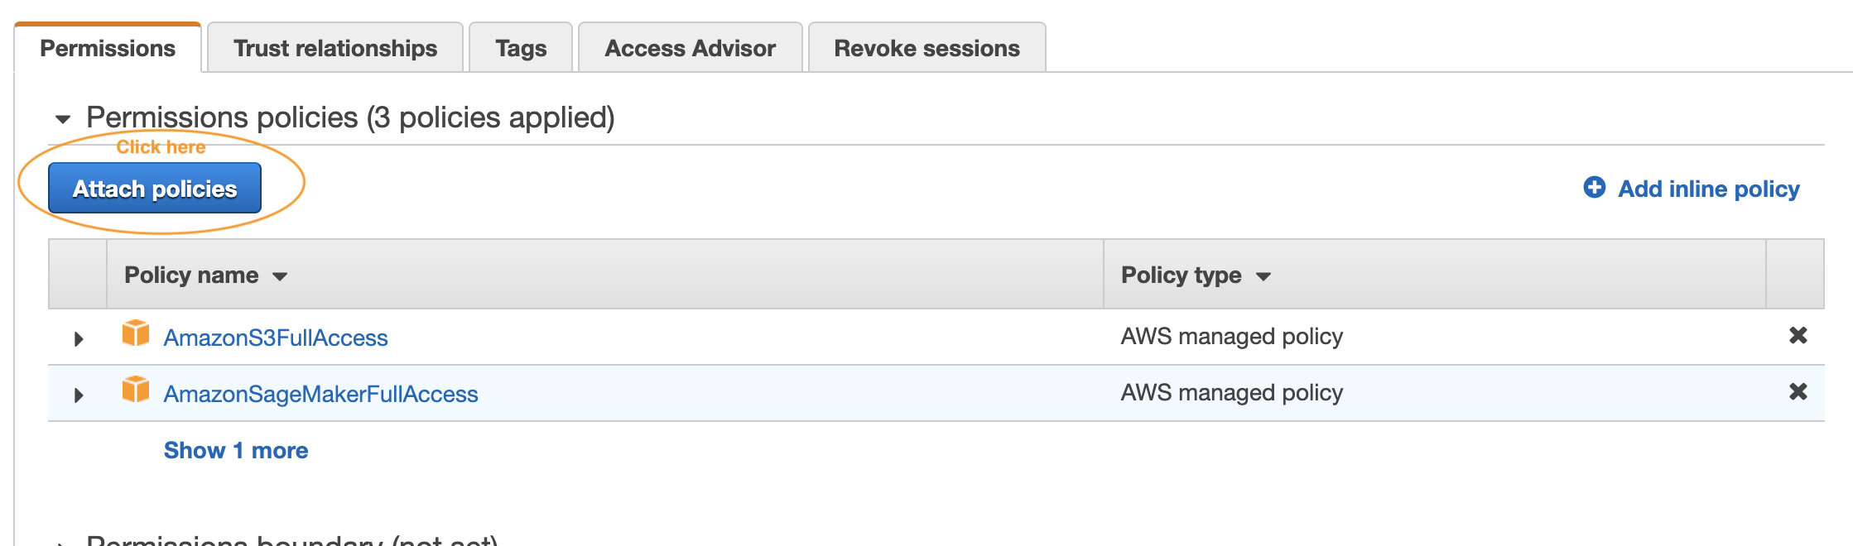
Task: Open the AmazonSageMakerFullAccess policy link
Action: coord(320,394)
